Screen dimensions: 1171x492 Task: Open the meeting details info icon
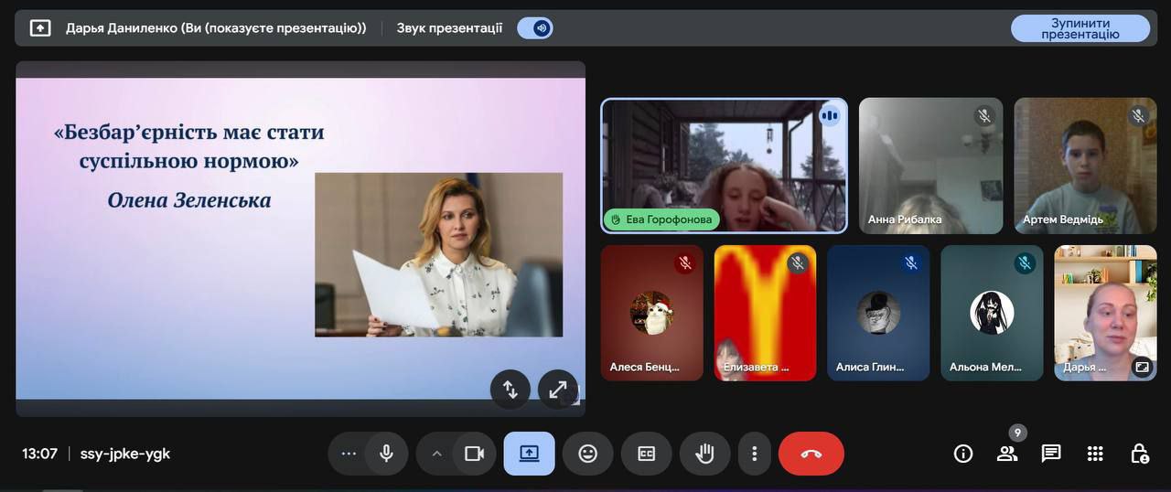(x=963, y=454)
